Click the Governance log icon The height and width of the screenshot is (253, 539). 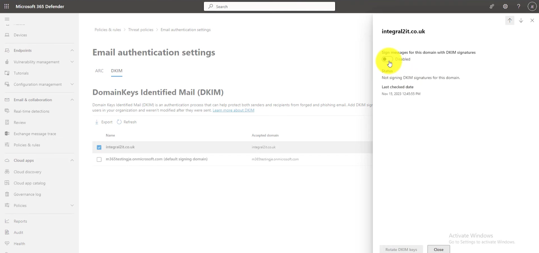click(7, 194)
